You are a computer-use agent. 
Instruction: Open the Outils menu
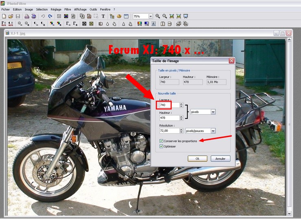tap(93, 9)
